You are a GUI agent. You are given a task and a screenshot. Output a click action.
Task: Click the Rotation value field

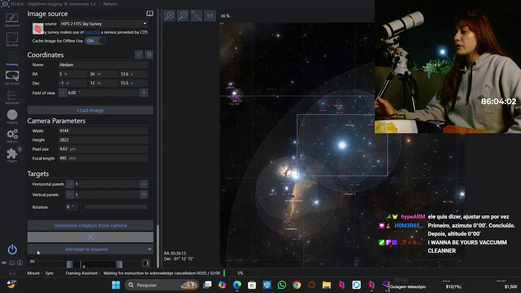[x=72, y=207]
